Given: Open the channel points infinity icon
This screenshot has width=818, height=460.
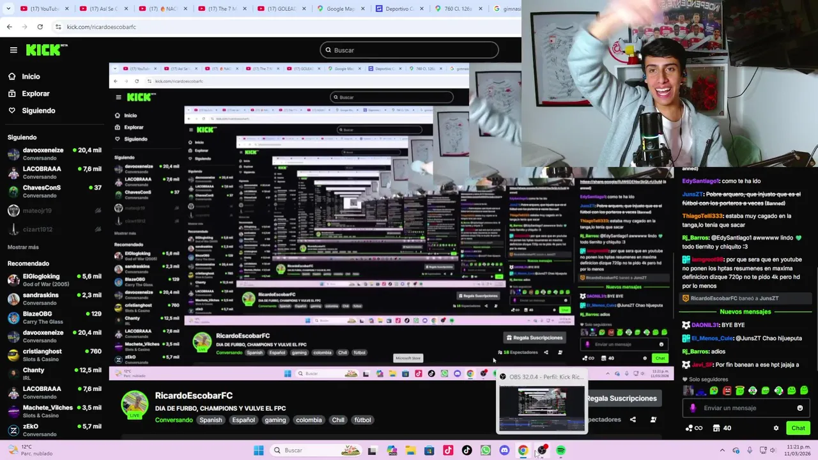Looking at the screenshot, I should click(x=693, y=428).
